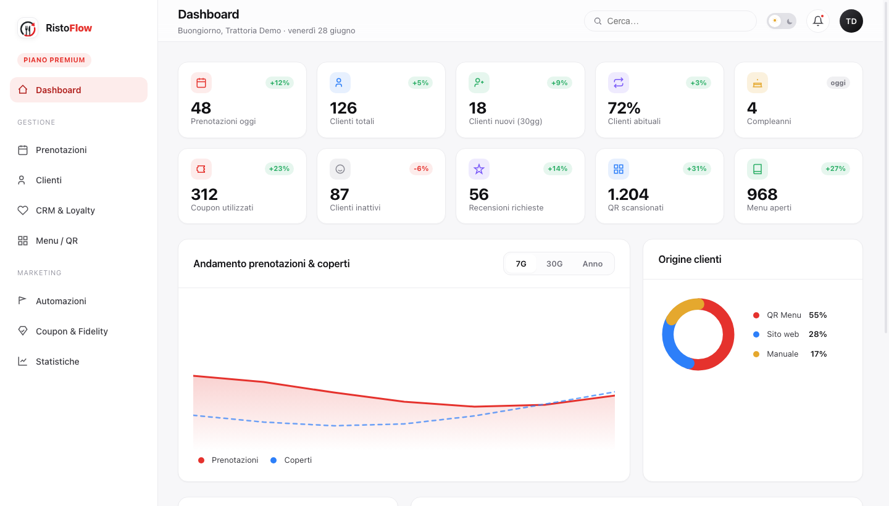Click the diamond icon beside Coupon & Fidelity
The width and height of the screenshot is (889, 506).
[23, 331]
